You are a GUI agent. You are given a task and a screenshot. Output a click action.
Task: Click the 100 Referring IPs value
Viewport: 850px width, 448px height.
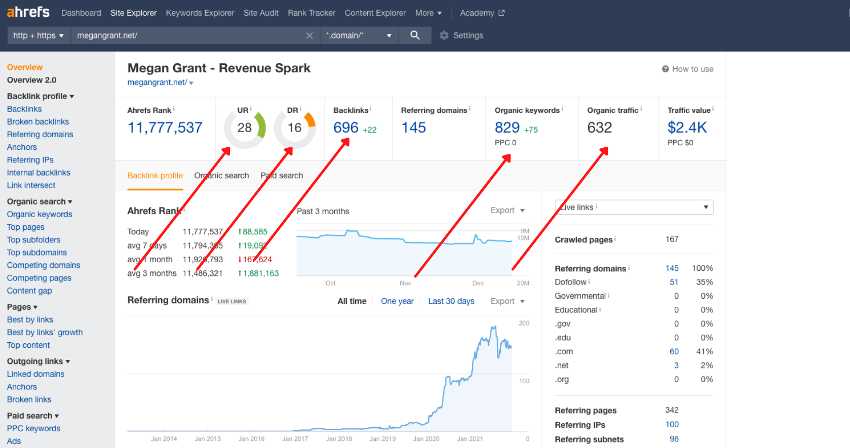click(x=672, y=424)
